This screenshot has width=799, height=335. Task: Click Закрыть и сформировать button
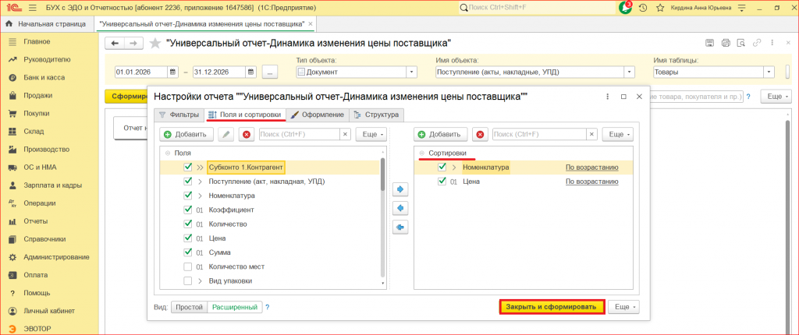[x=552, y=308]
